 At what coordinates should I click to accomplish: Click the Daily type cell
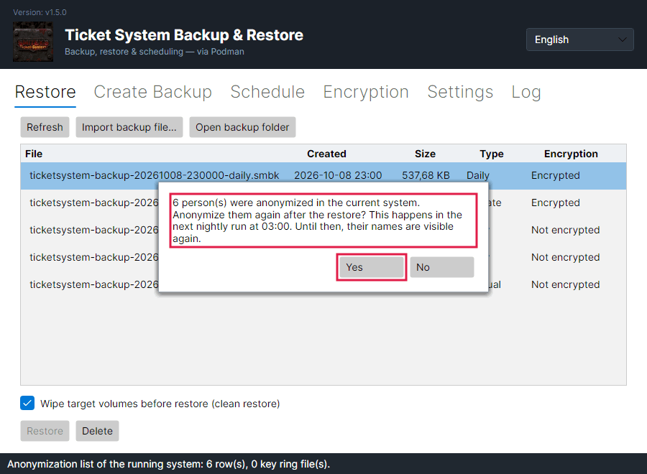tap(478, 175)
